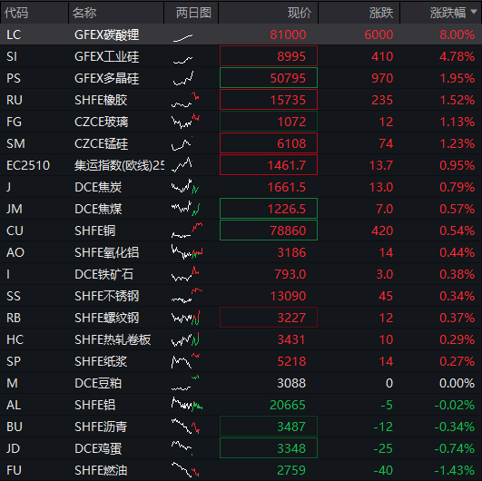This screenshot has width=482, height=481.
Task: Click the 0.00% change value
Action: coord(457,383)
